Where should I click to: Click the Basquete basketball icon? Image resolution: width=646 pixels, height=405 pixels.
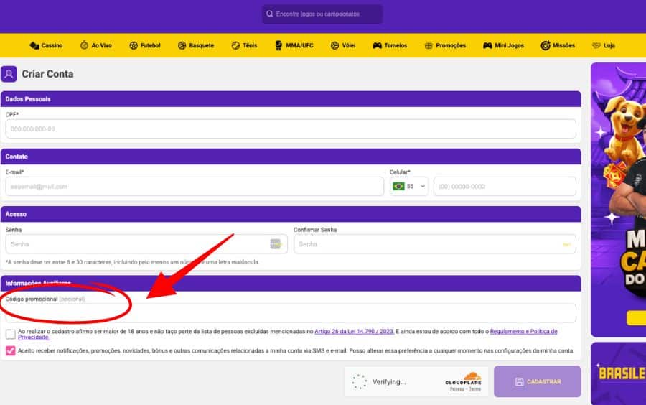(182, 45)
